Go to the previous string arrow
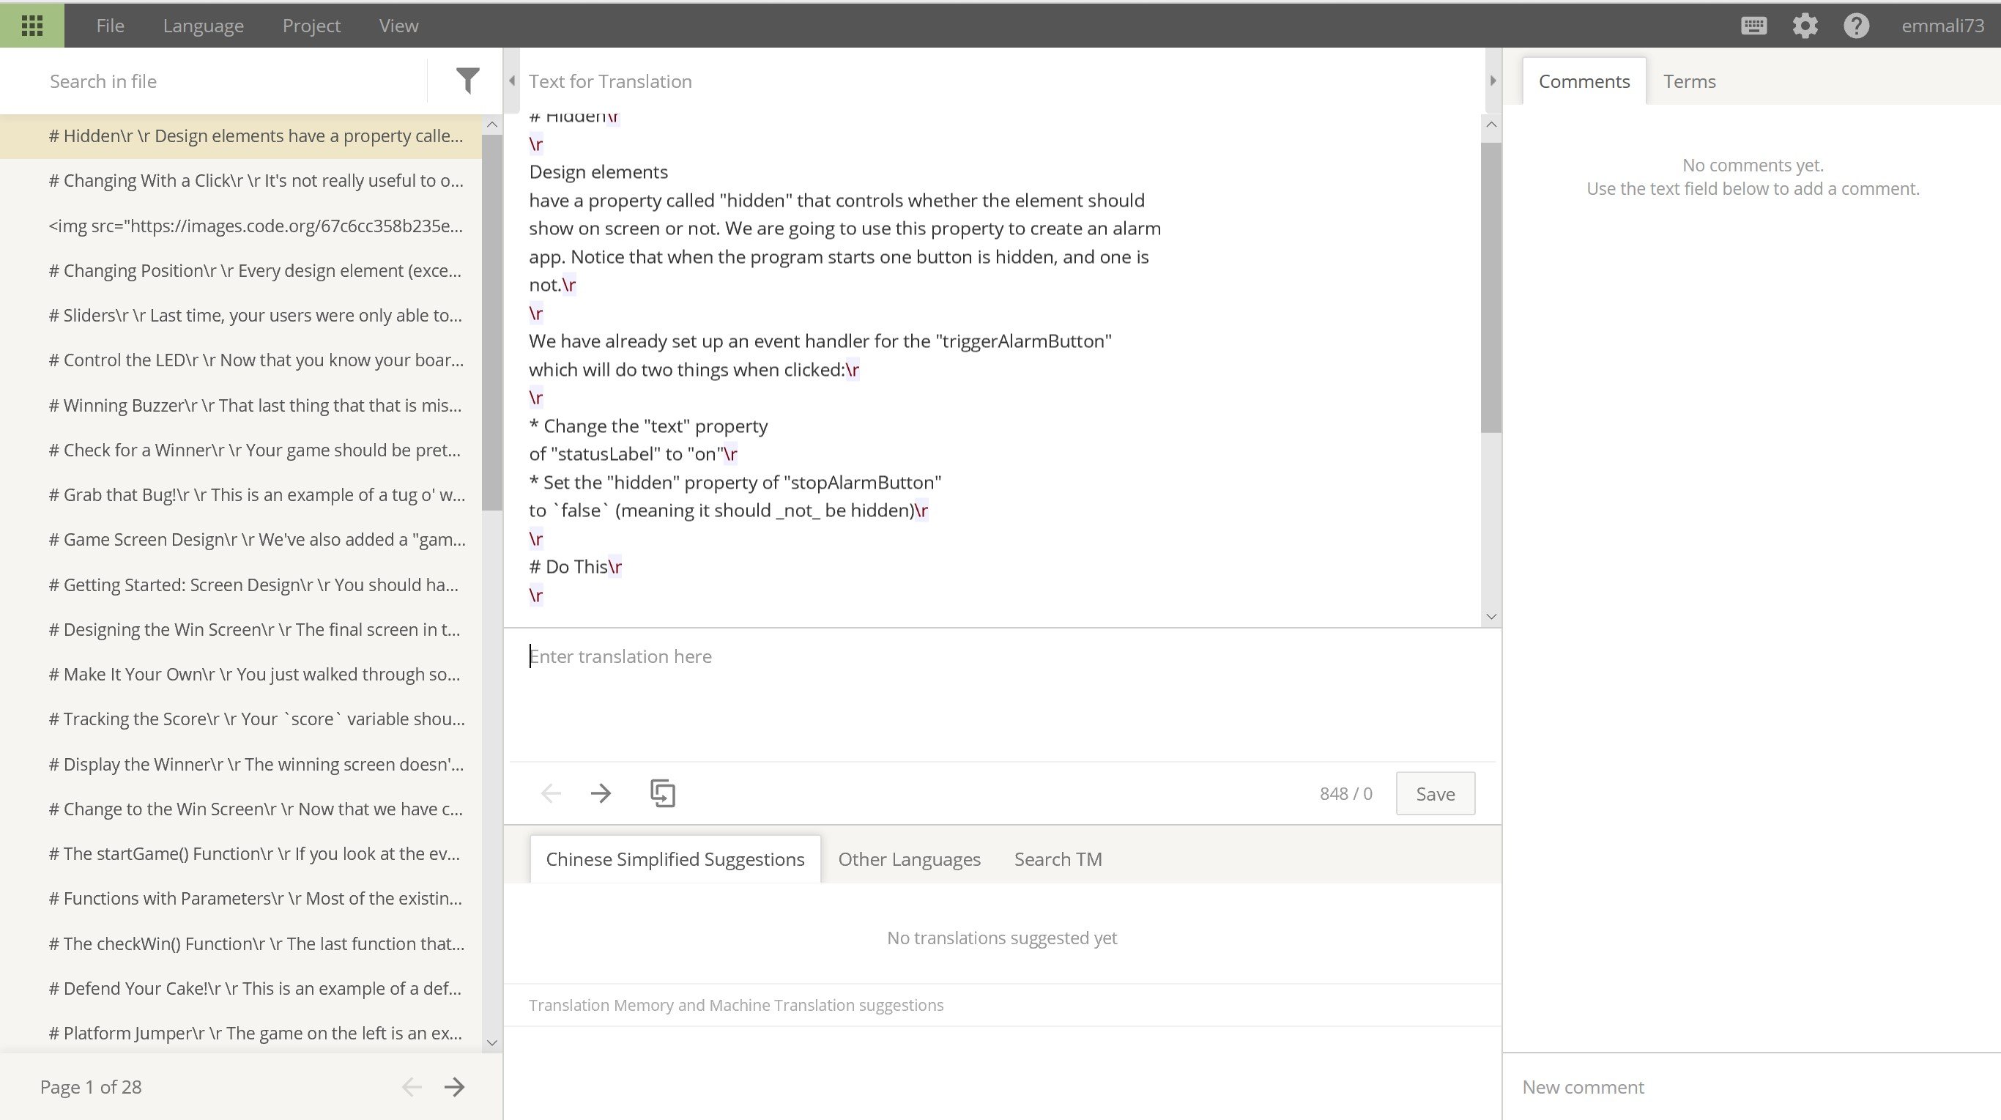The height and width of the screenshot is (1120, 2001). click(x=551, y=793)
